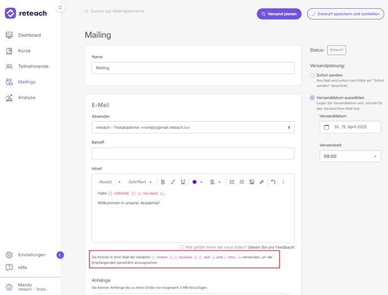Open the Absatz paragraph style dropdown
Screen dimensions: 388x295
coord(109,182)
